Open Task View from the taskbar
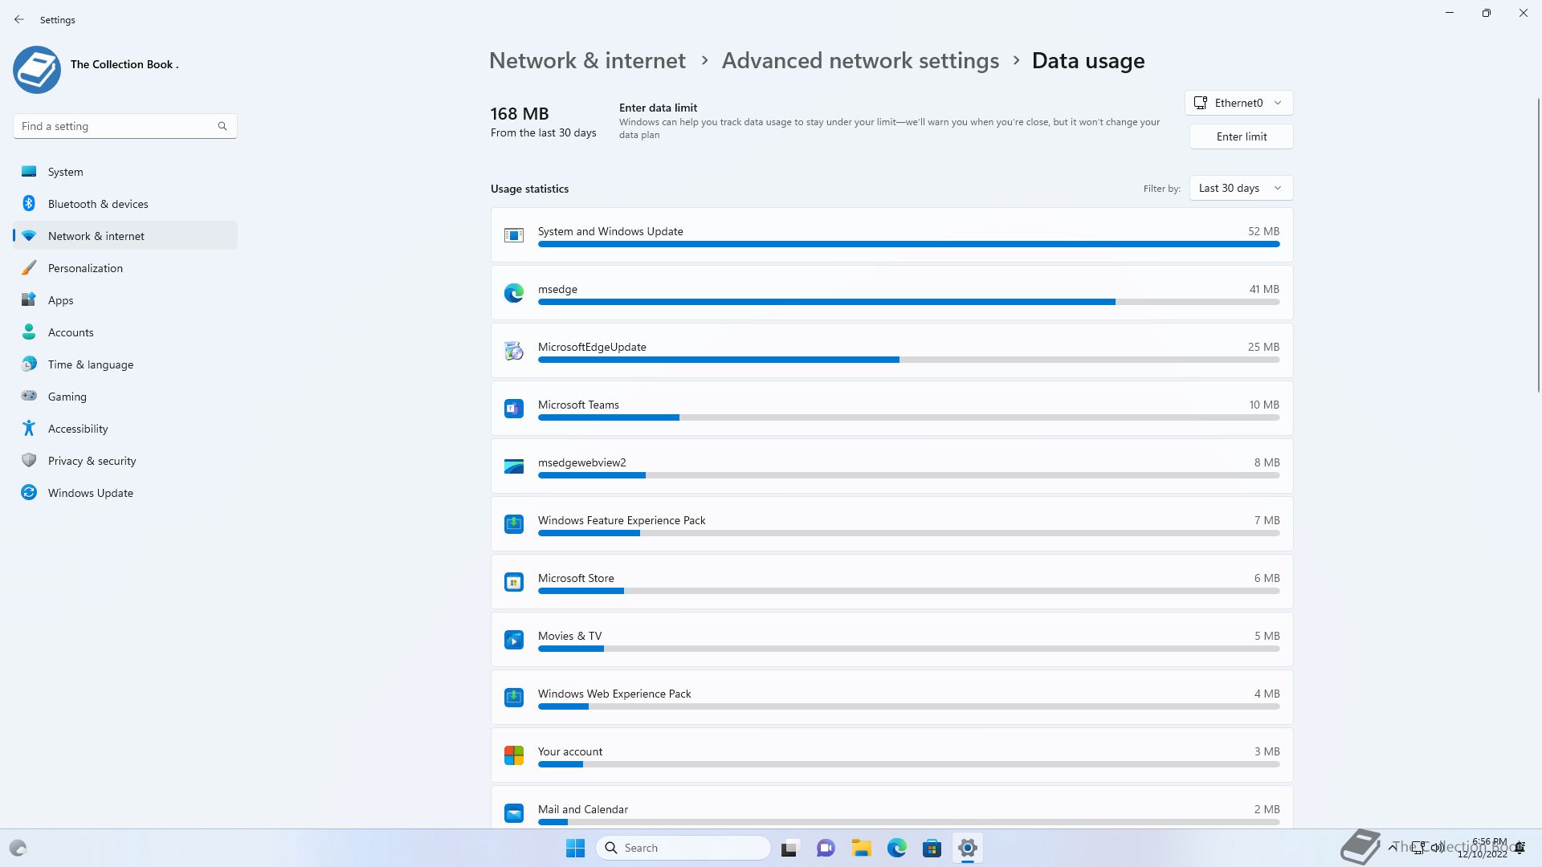 tap(790, 848)
